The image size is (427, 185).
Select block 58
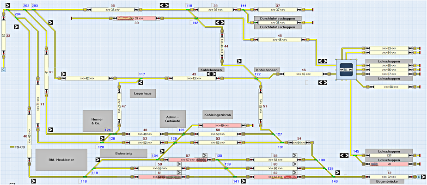coord(275,160)
